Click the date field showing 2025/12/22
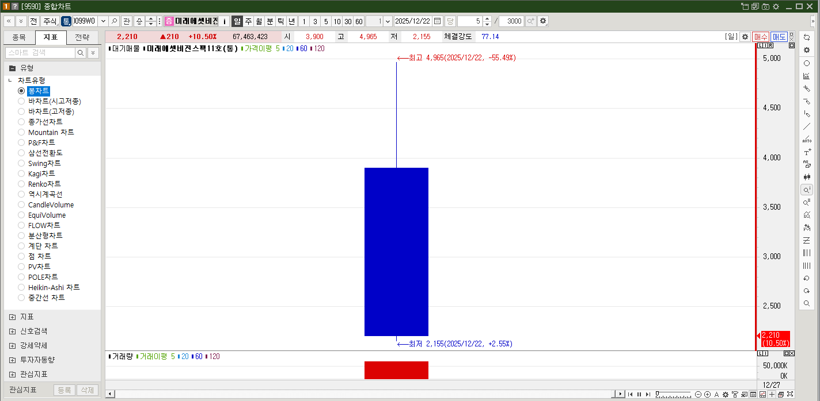Image resolution: width=820 pixels, height=401 pixels. pyautogui.click(x=412, y=21)
